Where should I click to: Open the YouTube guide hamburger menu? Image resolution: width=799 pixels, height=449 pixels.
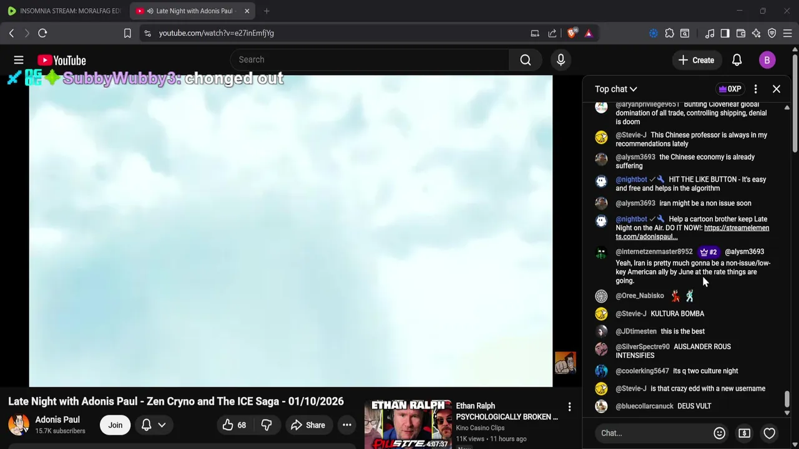[x=19, y=60]
